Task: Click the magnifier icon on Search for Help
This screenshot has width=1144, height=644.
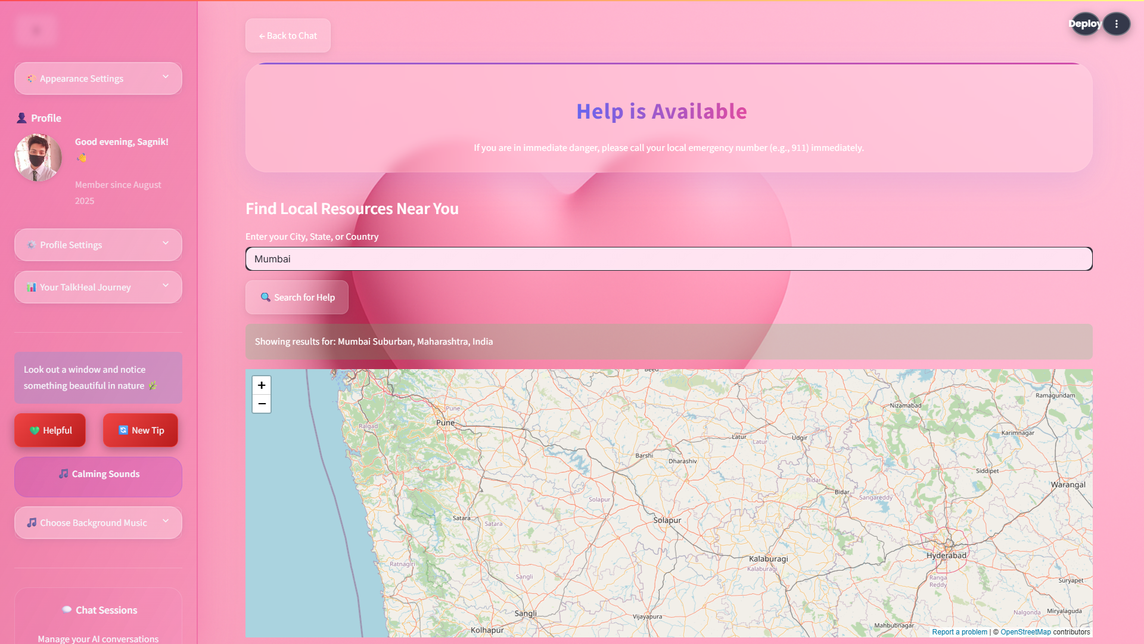Action: [265, 297]
